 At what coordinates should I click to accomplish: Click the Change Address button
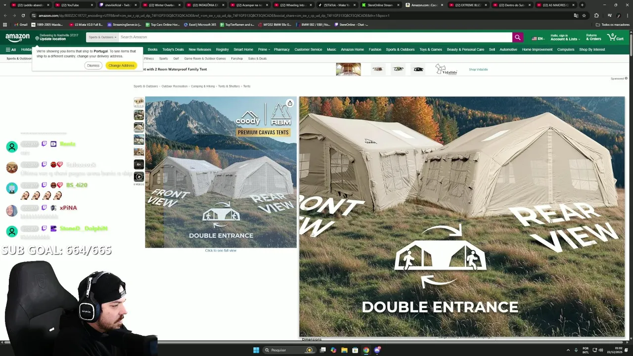pyautogui.click(x=121, y=65)
